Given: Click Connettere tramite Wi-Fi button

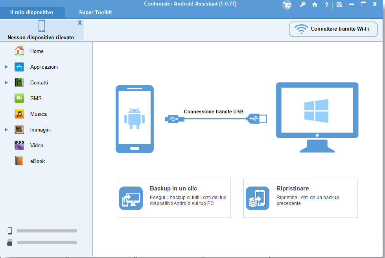Looking at the screenshot, I should coord(333,29).
